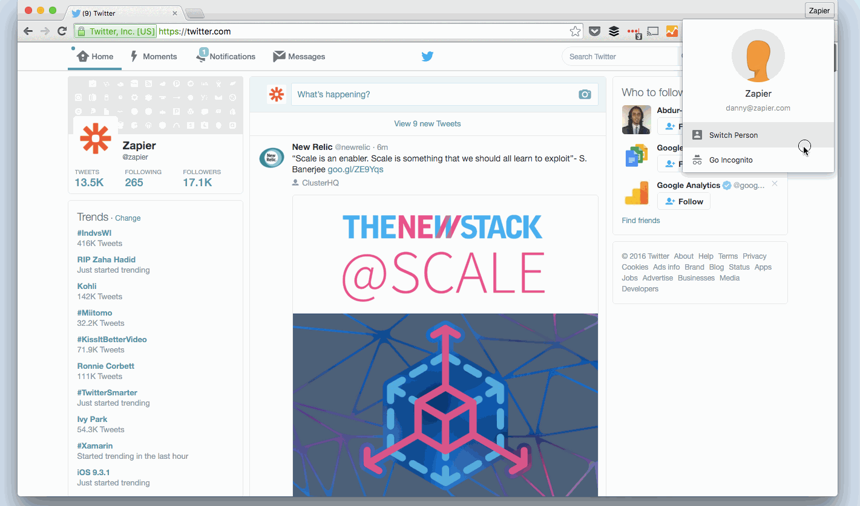Bookmark page with star icon
This screenshot has height=506, width=860.
tap(575, 31)
